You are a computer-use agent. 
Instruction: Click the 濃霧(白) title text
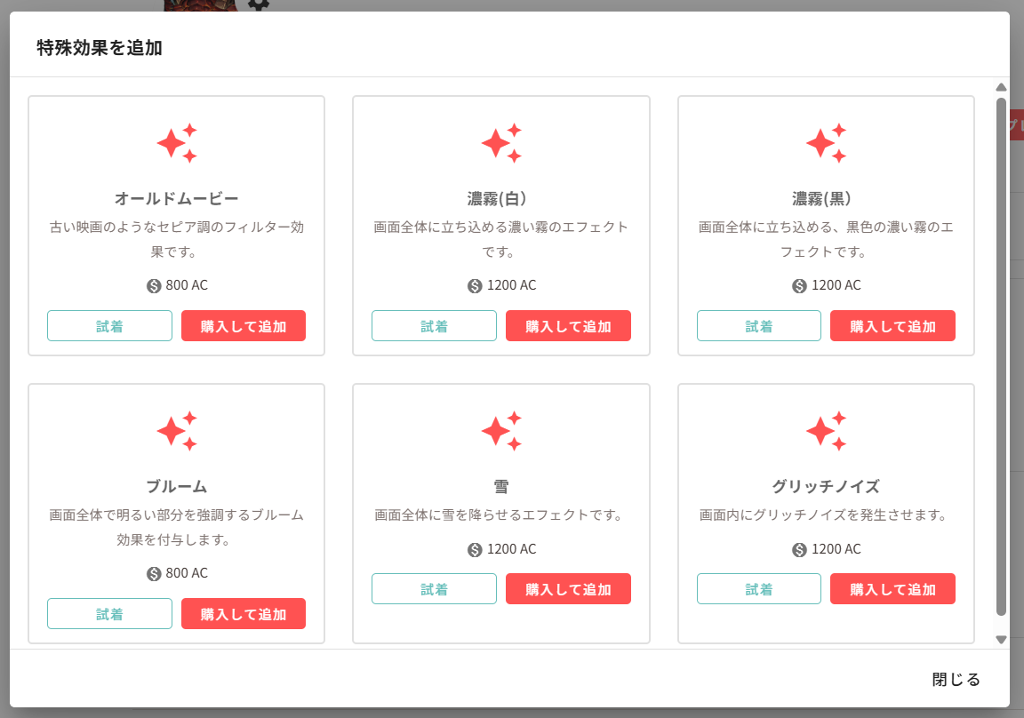pyautogui.click(x=498, y=198)
